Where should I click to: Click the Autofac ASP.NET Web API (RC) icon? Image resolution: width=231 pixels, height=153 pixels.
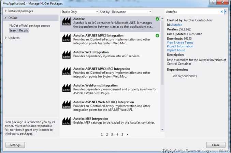point(67,105)
